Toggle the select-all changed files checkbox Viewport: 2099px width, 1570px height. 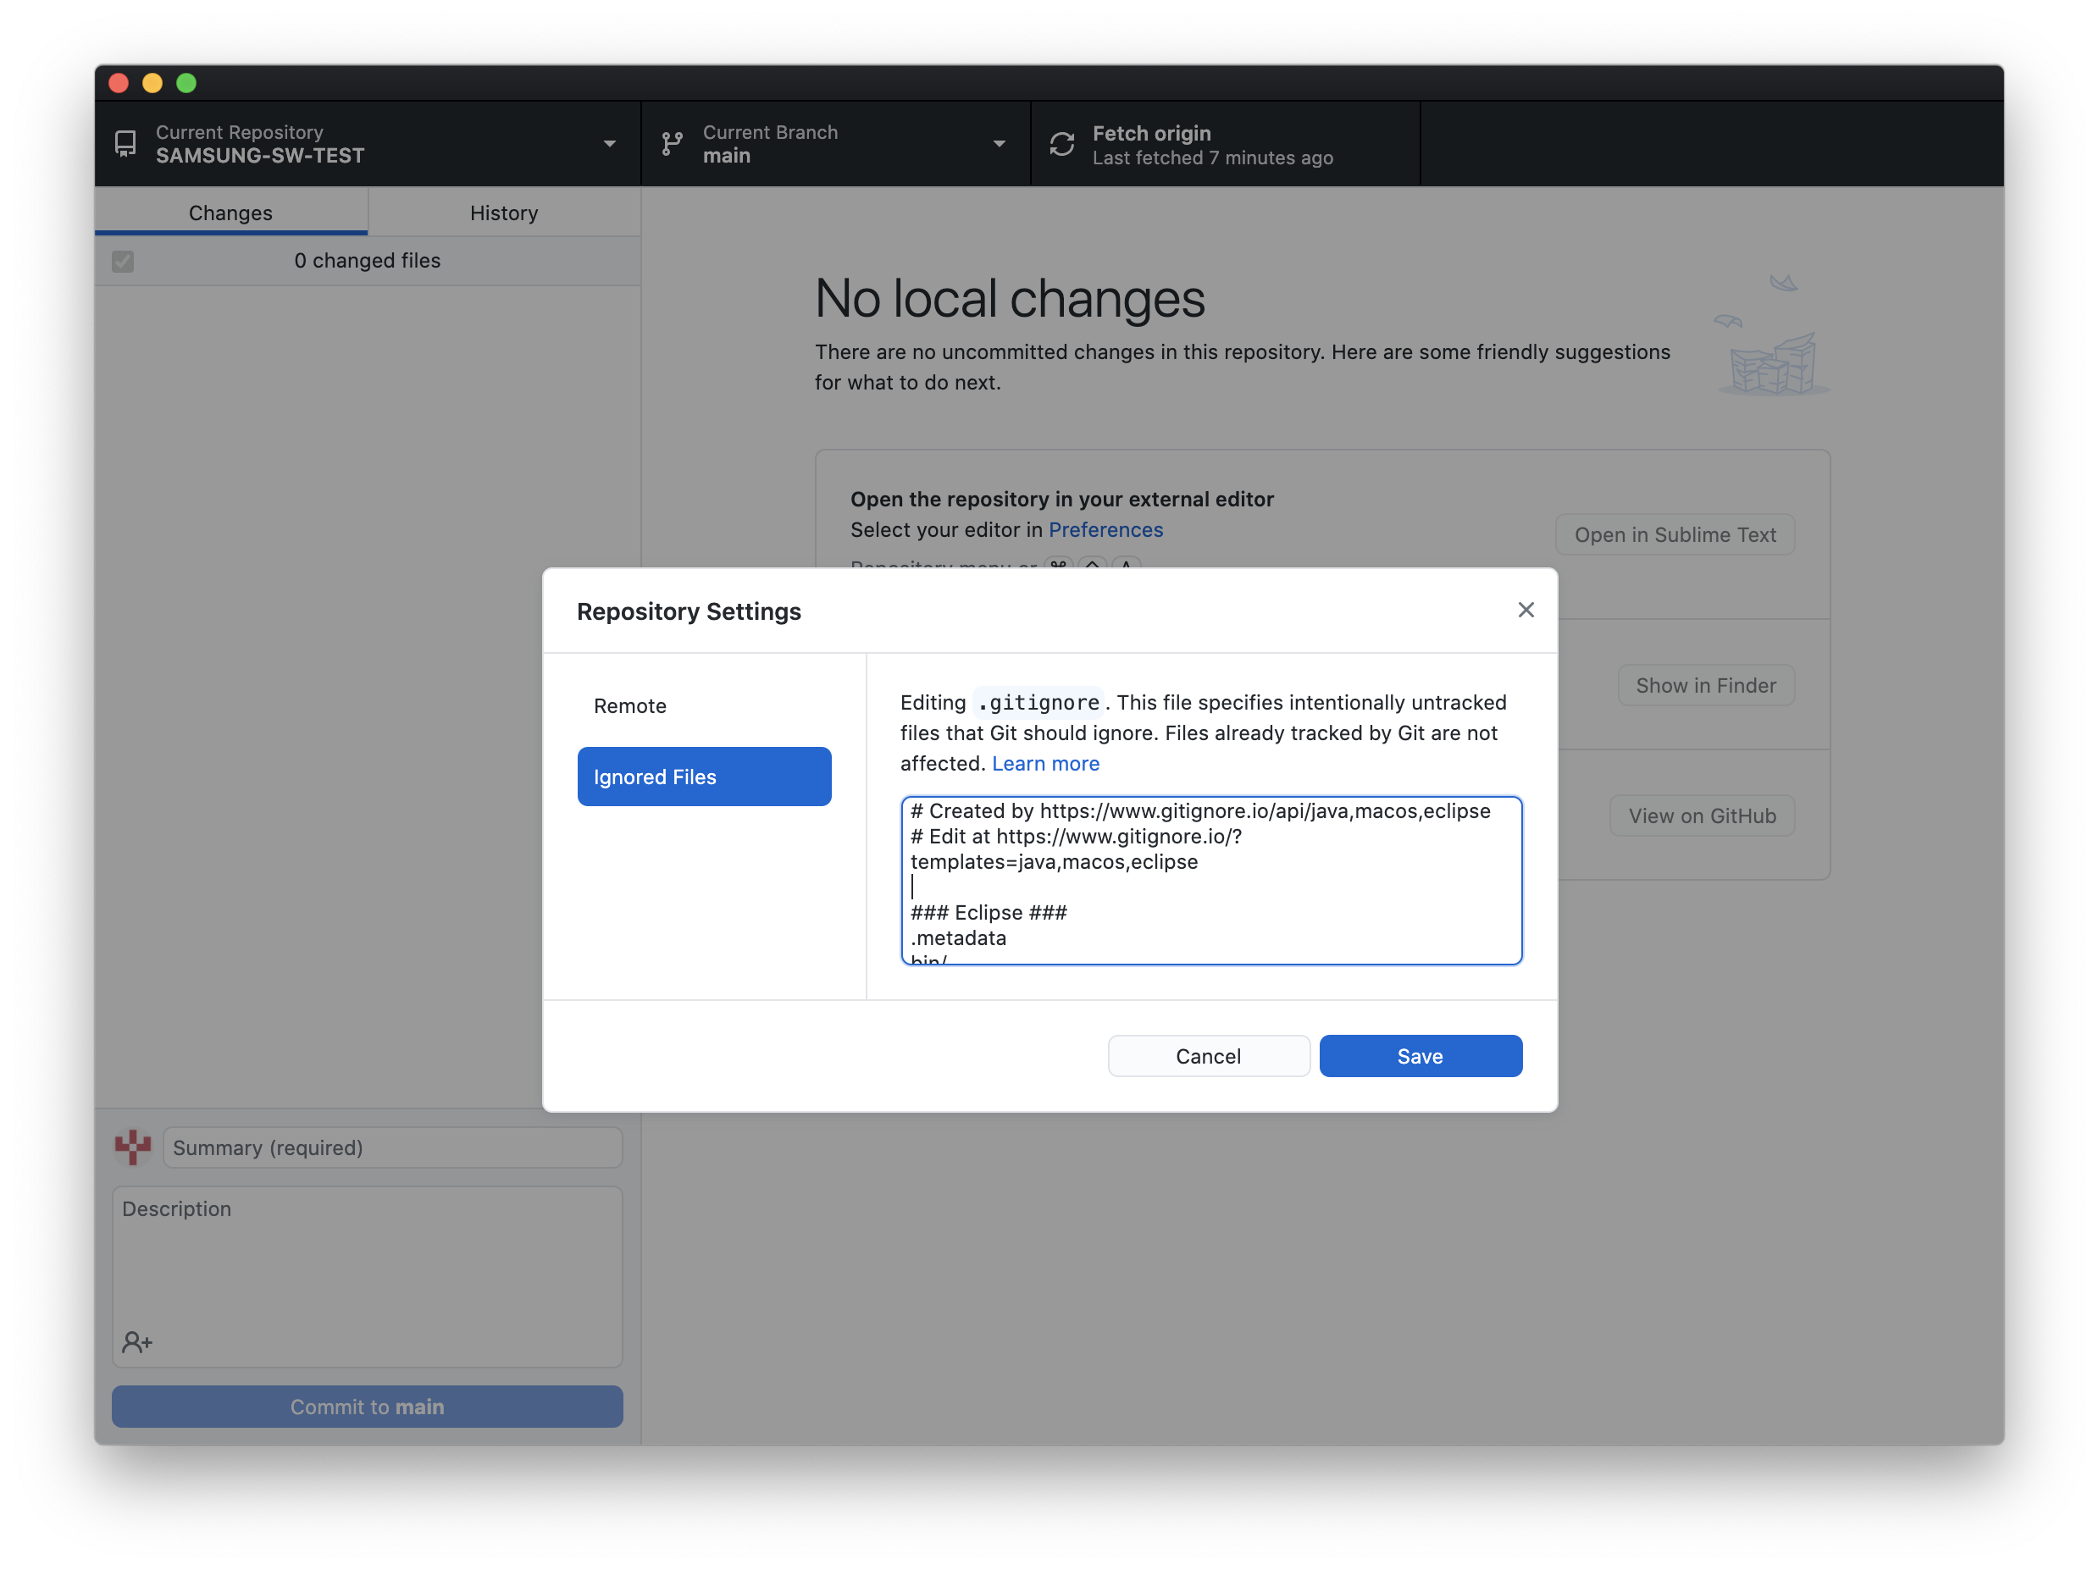click(x=124, y=261)
